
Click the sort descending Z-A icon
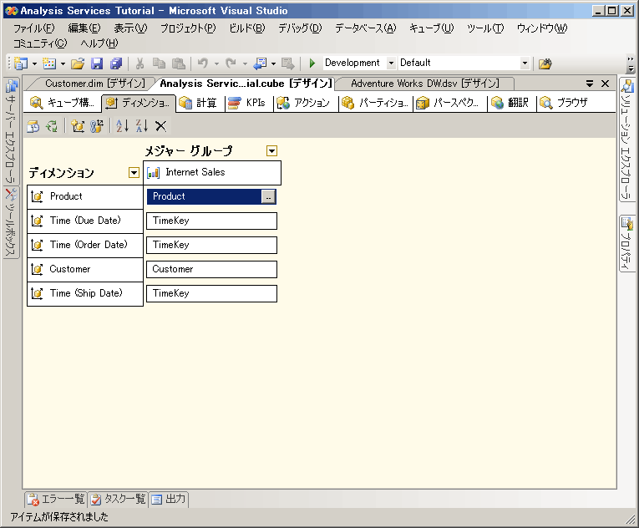click(x=142, y=126)
